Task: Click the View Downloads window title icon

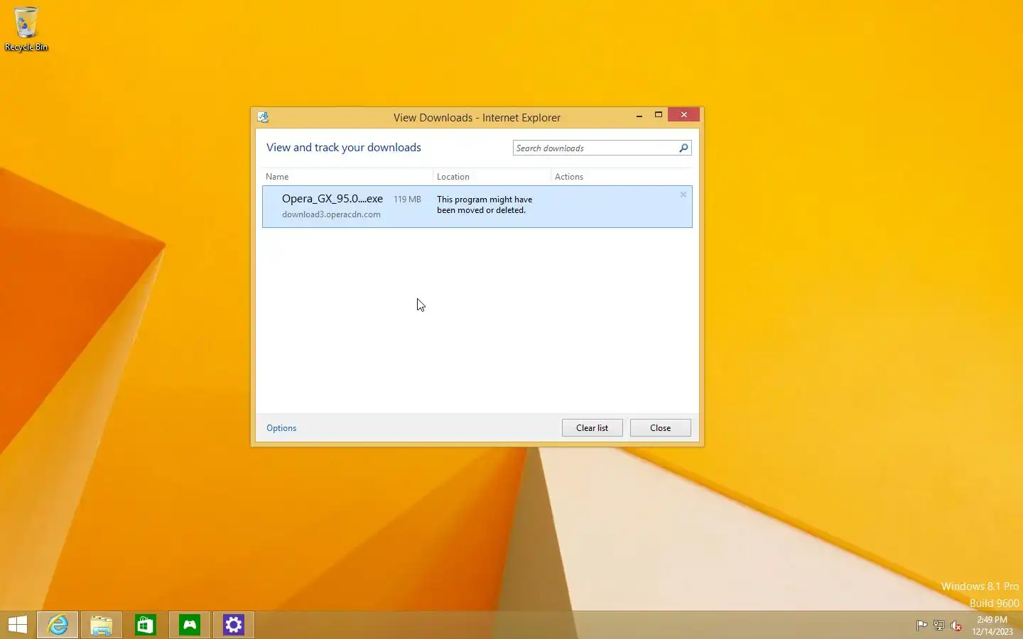Action: pos(263,117)
